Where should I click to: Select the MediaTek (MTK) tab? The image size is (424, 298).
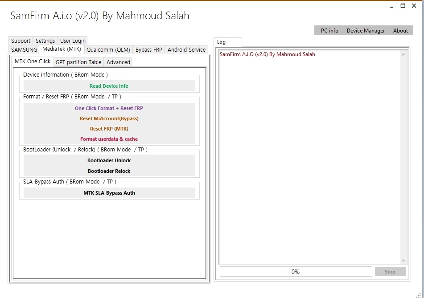(x=62, y=49)
